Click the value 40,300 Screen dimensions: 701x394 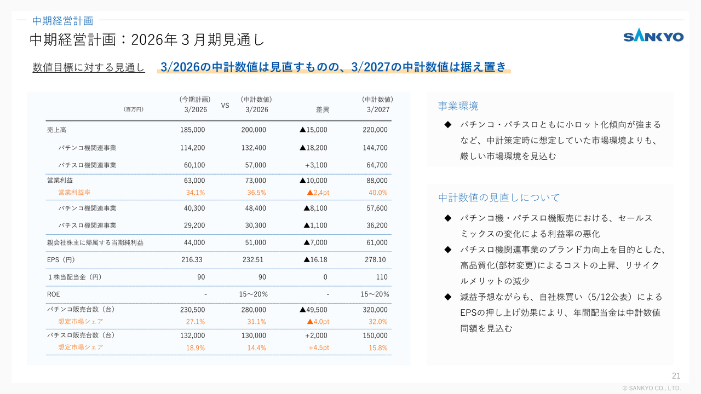(194, 208)
